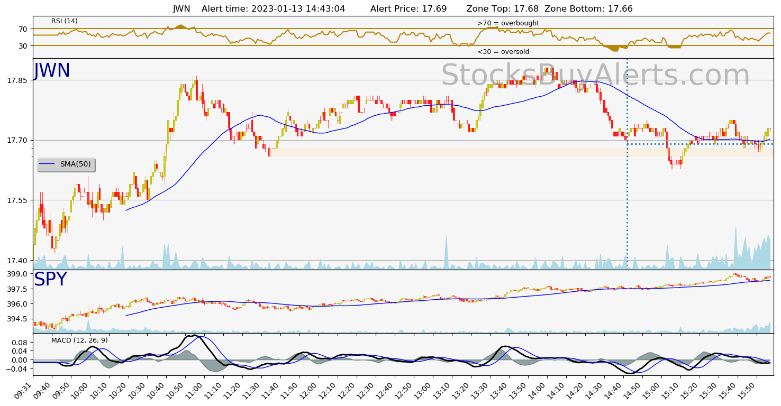This screenshot has height=406, width=781.
Task: Click the horizontal dotted alert price line
Action: pyautogui.click(x=700, y=144)
